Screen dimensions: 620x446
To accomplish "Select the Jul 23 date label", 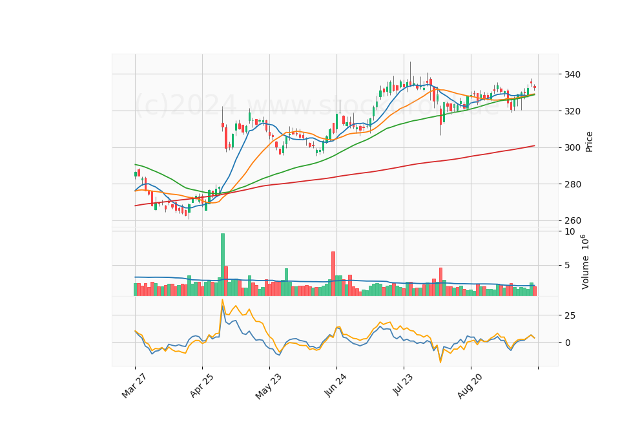I will point(403,385).
